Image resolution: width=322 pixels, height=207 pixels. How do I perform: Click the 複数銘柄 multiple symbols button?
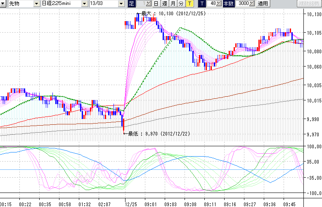click(309, 3)
